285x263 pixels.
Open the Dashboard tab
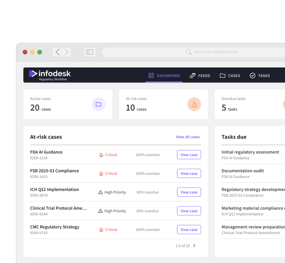[x=164, y=76]
